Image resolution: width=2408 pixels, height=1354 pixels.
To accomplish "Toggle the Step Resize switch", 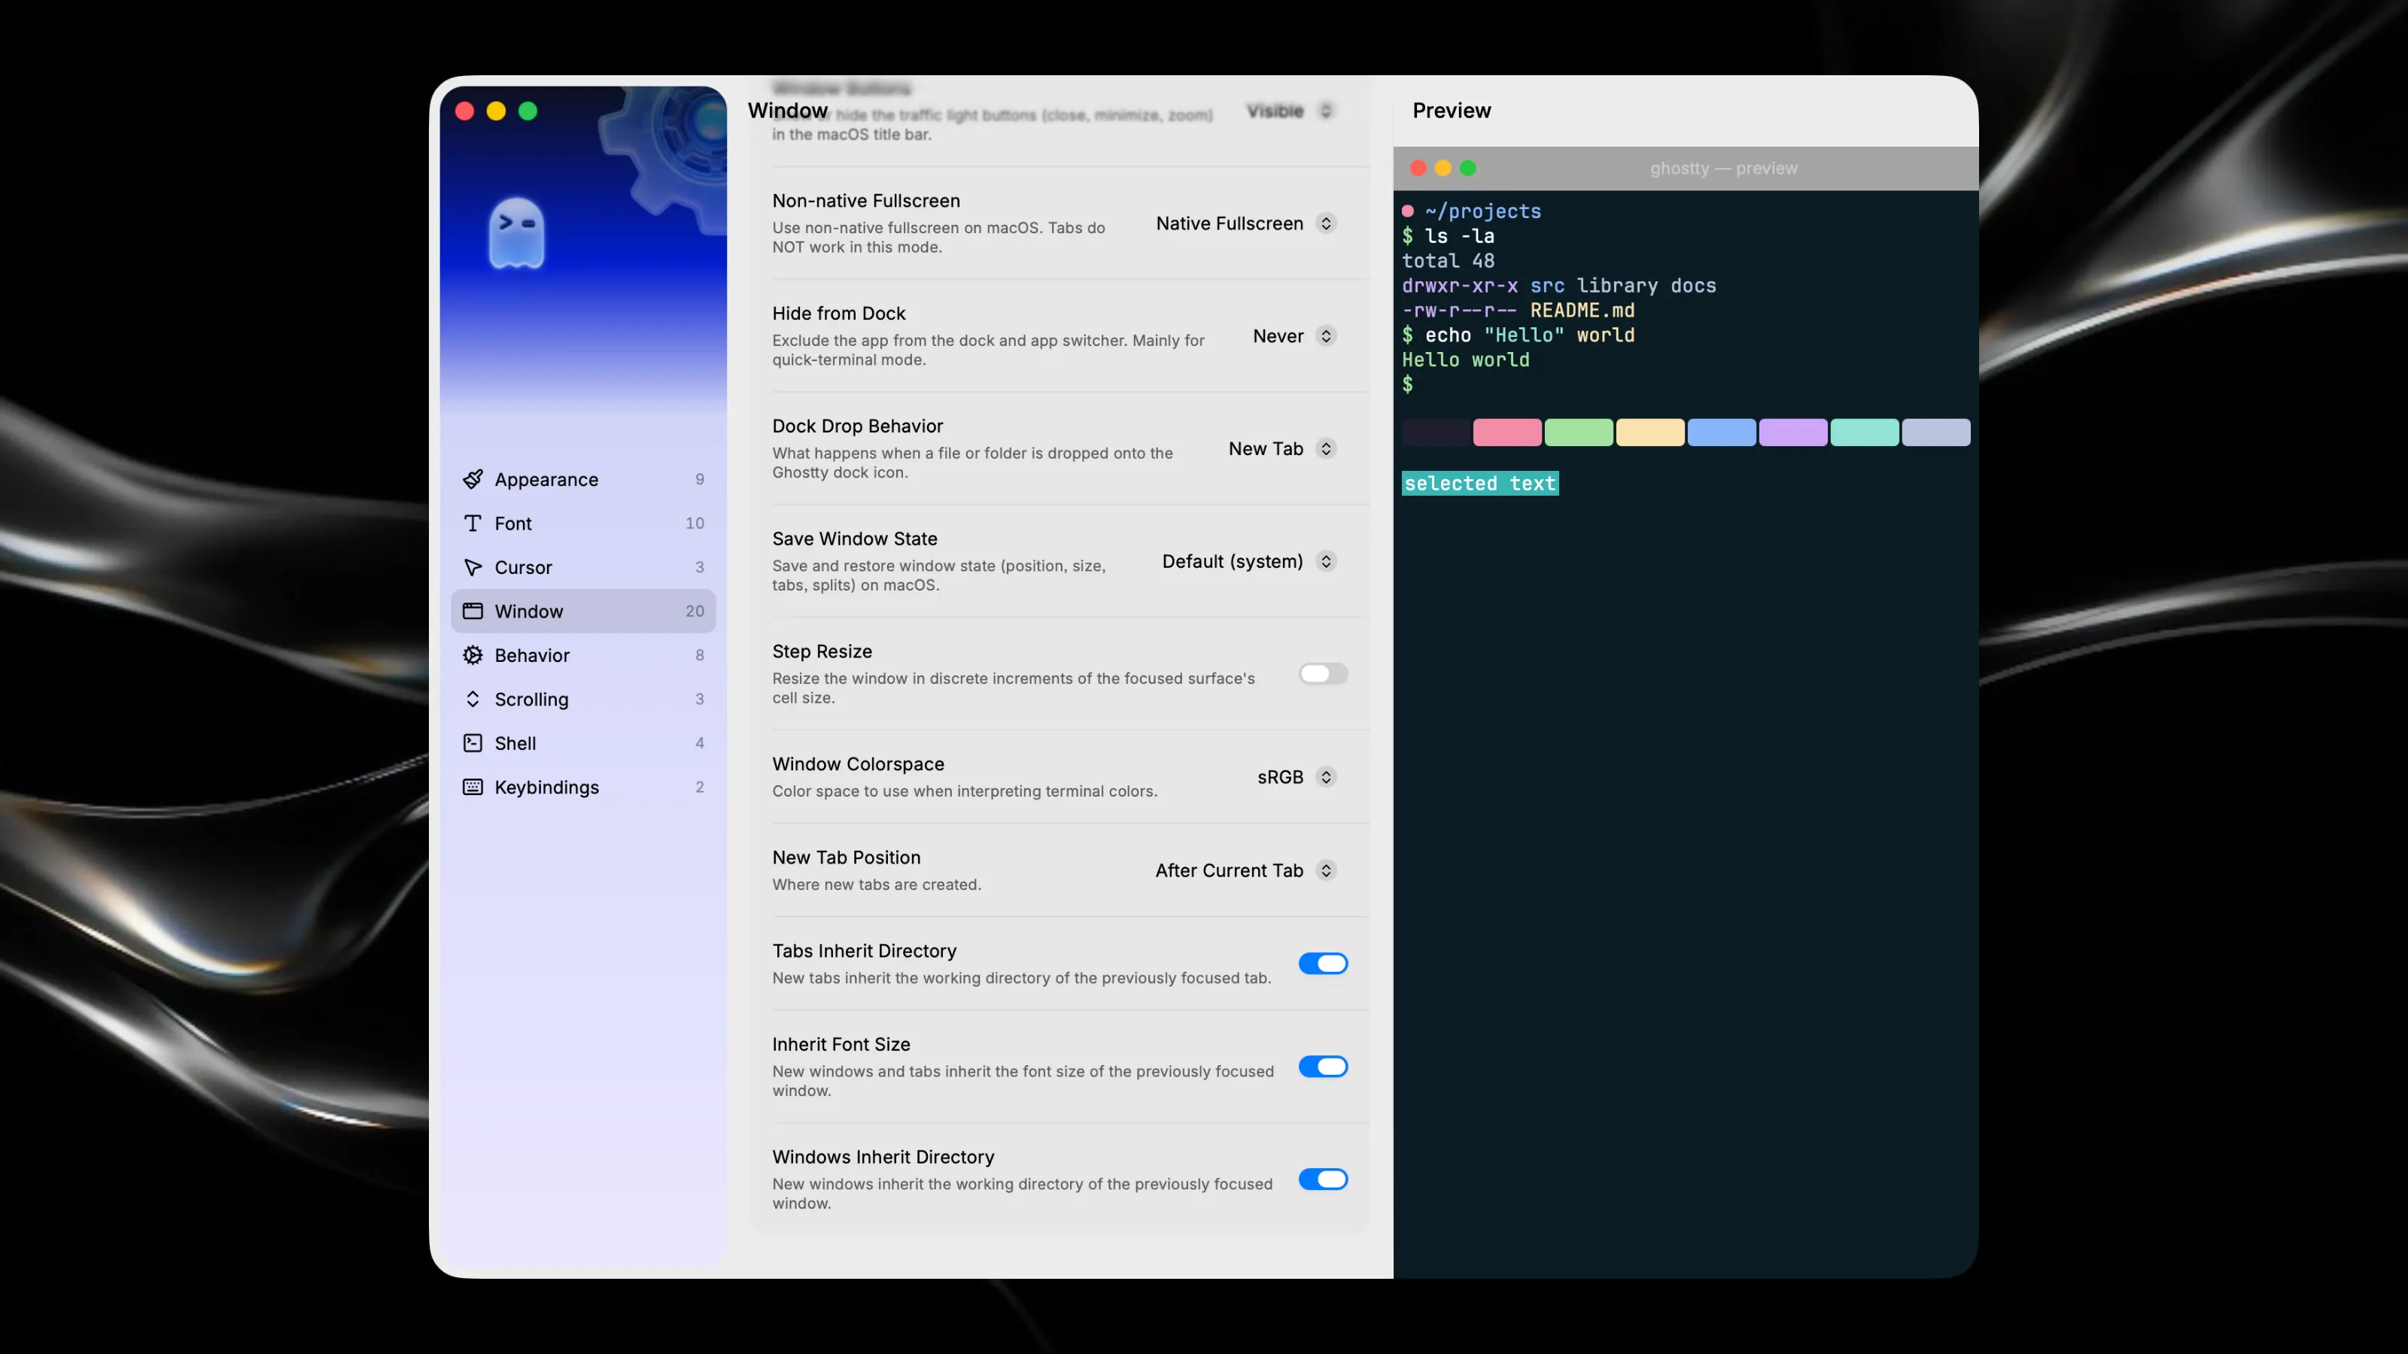I will [1323, 674].
